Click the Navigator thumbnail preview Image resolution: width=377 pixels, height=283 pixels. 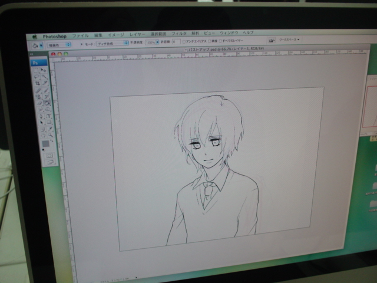point(371,106)
